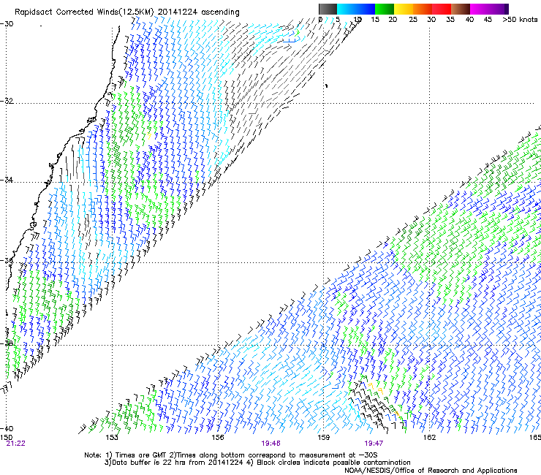Click the note 'Times are GMT'

pyautogui.click(x=141, y=455)
